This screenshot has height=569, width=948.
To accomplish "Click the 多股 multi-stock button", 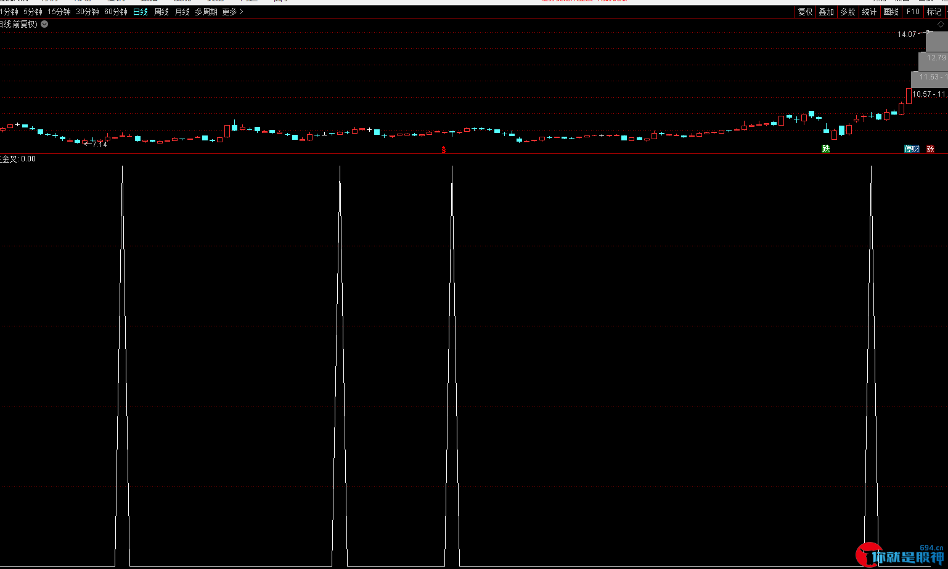I will pos(848,12).
